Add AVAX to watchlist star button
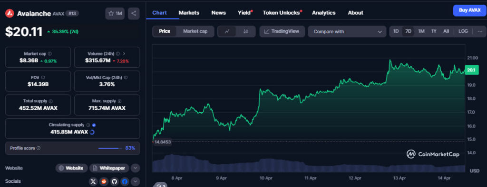The height and width of the screenshot is (187, 487). coord(115,14)
